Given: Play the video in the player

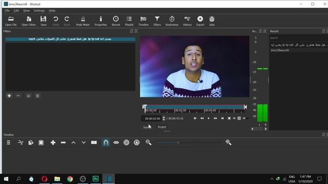Looking at the screenshot, I should (x=209, y=118).
